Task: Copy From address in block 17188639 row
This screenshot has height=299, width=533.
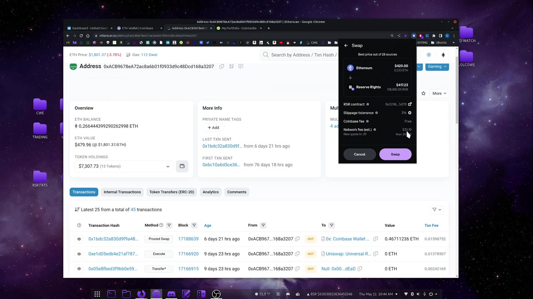Action: [297, 239]
